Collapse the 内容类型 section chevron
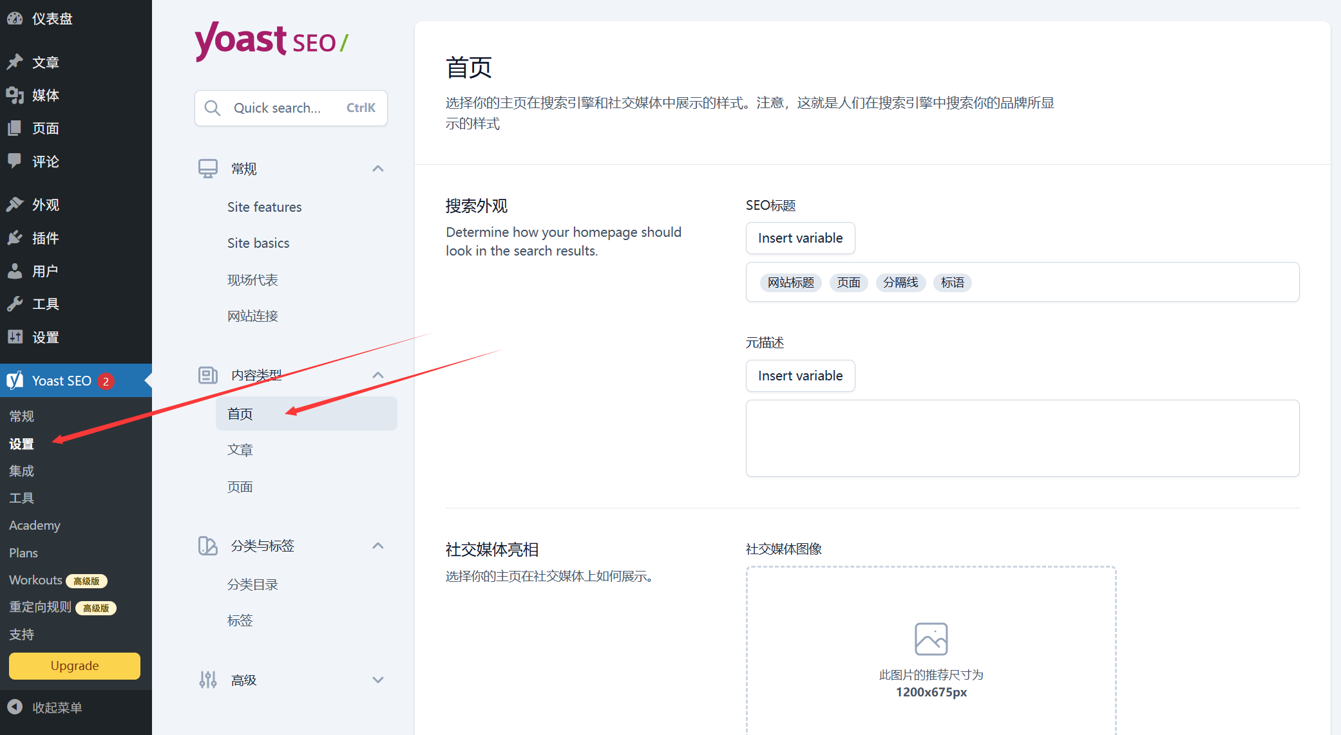This screenshot has height=735, width=1341. pyautogui.click(x=378, y=375)
